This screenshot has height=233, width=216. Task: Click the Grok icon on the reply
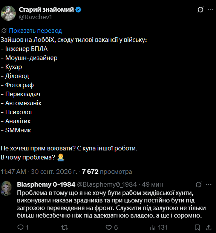(199, 184)
